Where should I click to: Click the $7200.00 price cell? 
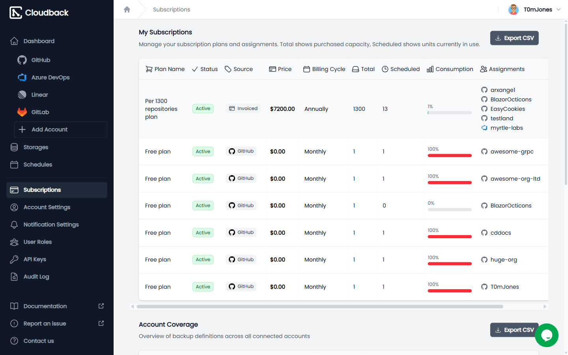tap(282, 109)
